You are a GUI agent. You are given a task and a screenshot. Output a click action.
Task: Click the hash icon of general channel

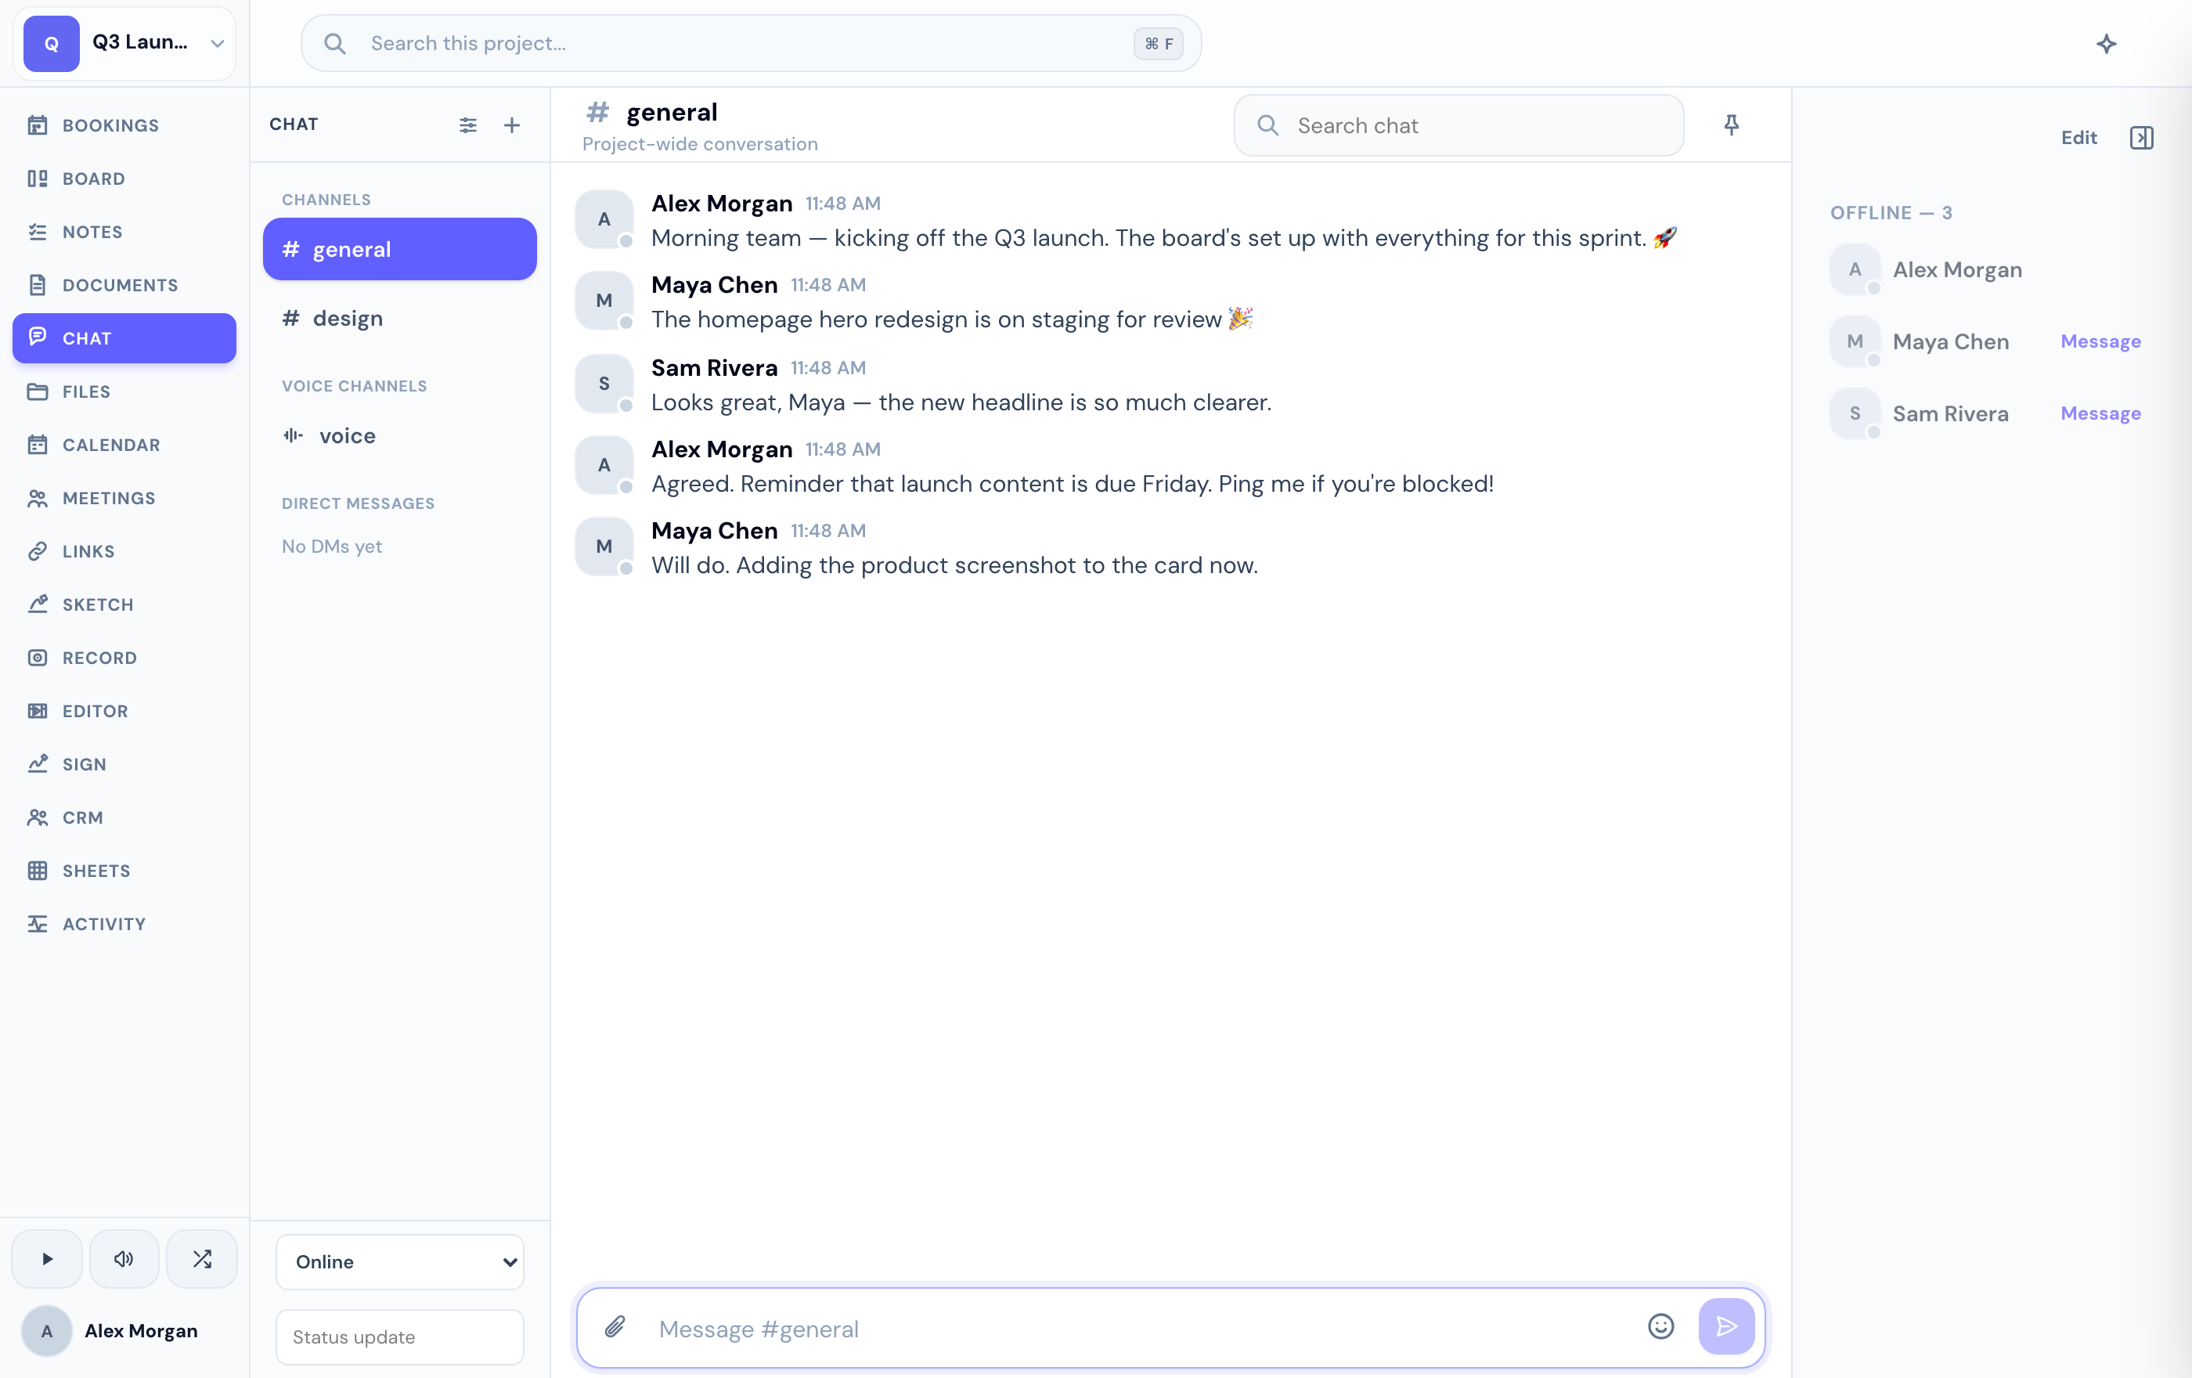coord(290,250)
